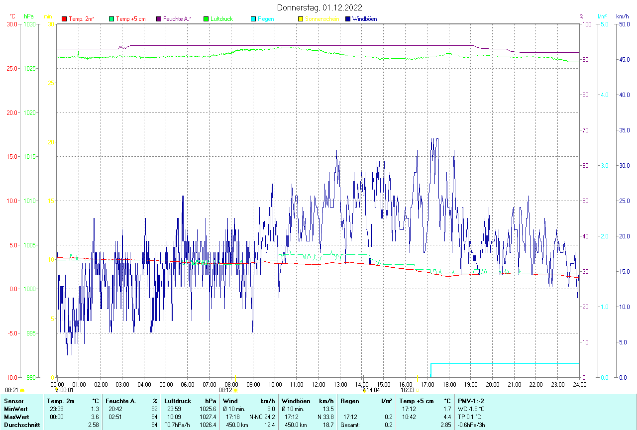This screenshot has width=637, height=430.
Task: Select the 'Feuchte A.*' legend label
Action: pyautogui.click(x=177, y=19)
